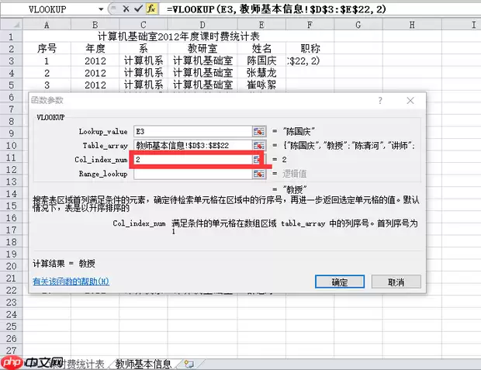Select row 4 header
This screenshot has width=481, height=370.
pyautogui.click(x=12, y=73)
